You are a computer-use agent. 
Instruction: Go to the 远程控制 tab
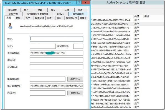tap(14, 14)
